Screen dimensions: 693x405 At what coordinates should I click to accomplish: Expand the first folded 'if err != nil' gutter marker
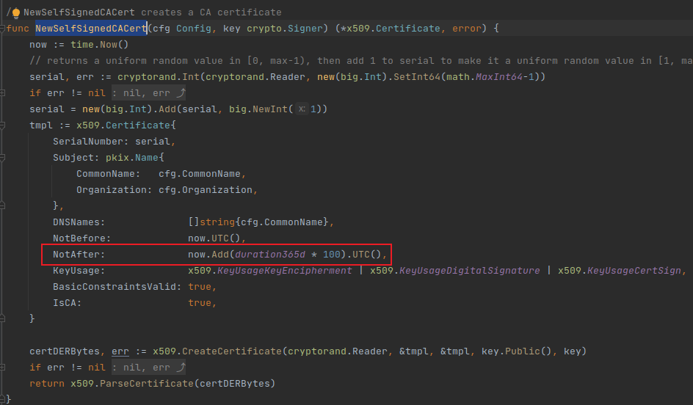[x=4, y=93]
